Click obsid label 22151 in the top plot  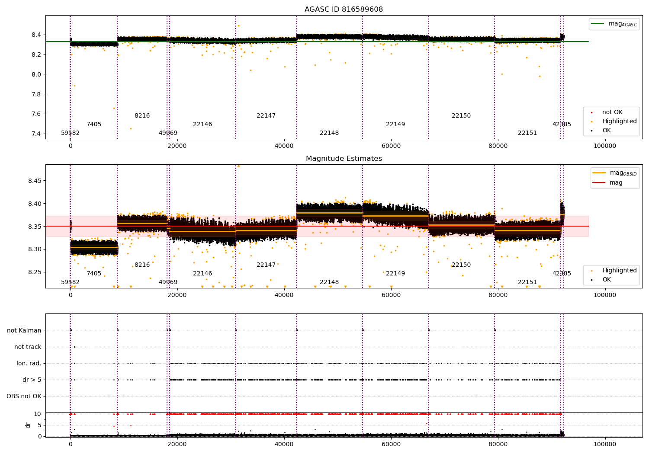527,133
